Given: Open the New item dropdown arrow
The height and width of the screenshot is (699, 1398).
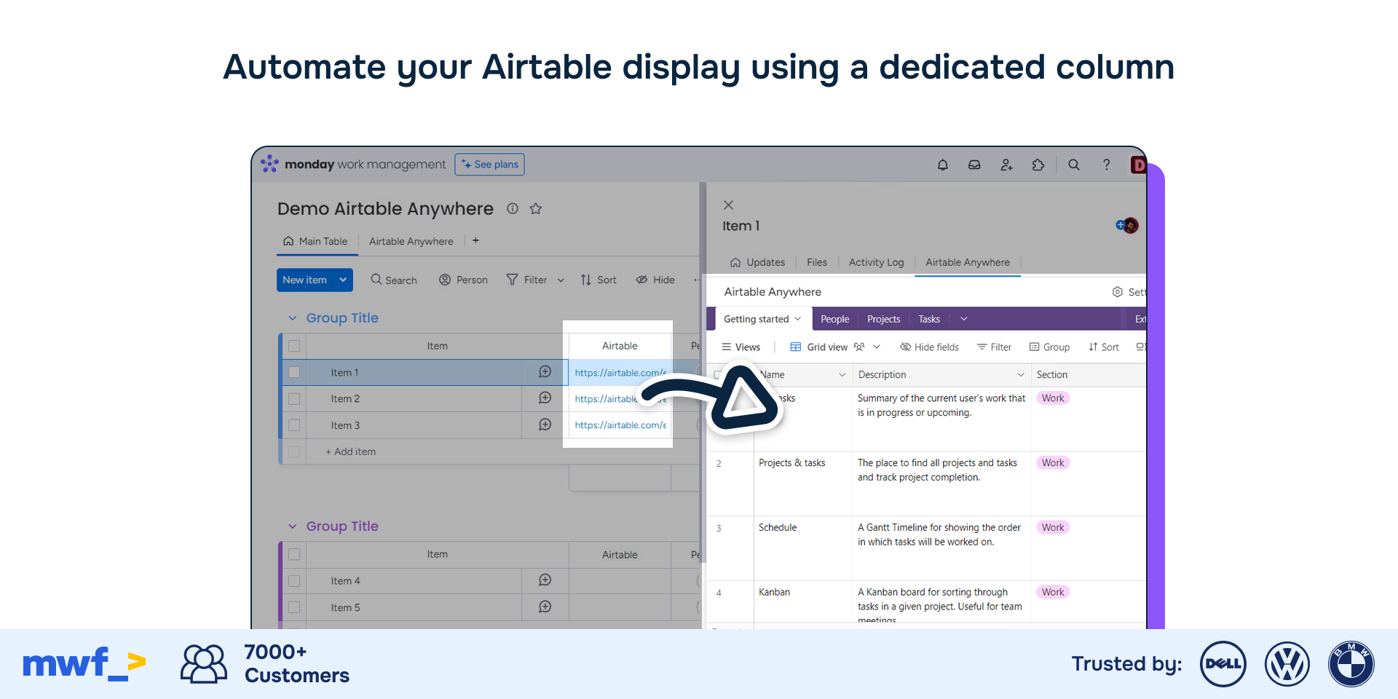Looking at the screenshot, I should tap(343, 280).
